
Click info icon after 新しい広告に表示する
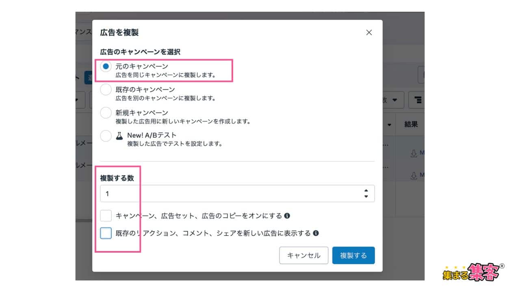click(316, 233)
